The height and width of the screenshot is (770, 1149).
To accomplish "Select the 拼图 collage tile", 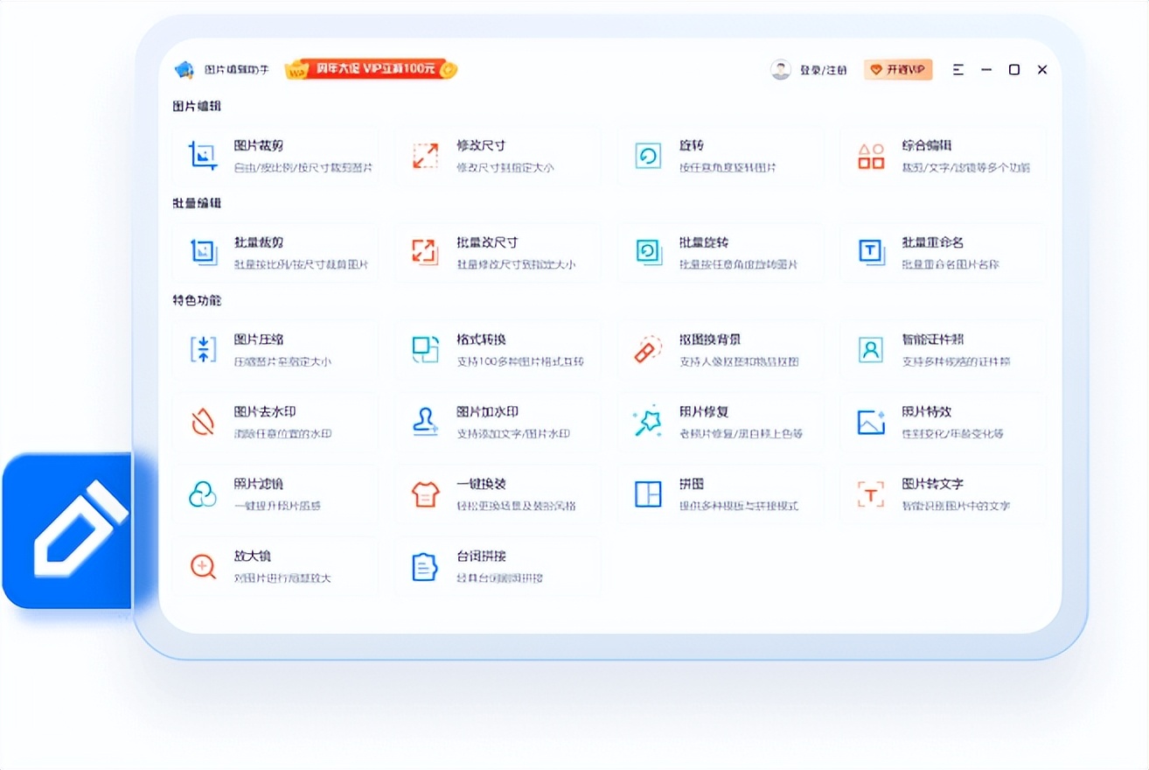I will pyautogui.click(x=721, y=494).
